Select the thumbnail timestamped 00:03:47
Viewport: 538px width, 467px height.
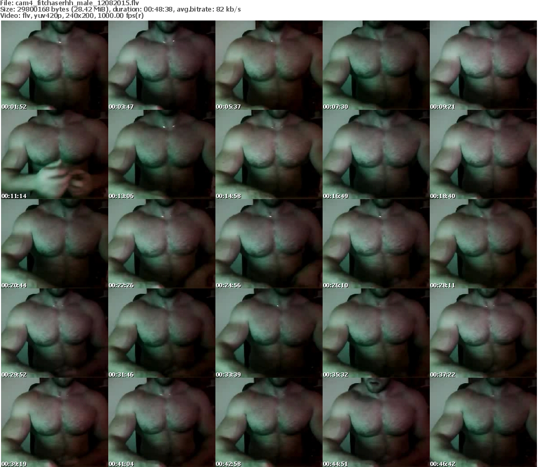(162, 65)
